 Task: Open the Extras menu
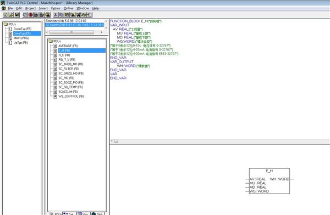pos(56,8)
